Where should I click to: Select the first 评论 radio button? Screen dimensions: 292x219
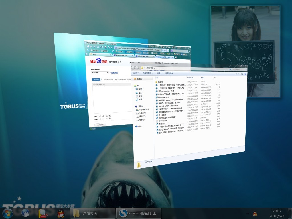pos(100,116)
